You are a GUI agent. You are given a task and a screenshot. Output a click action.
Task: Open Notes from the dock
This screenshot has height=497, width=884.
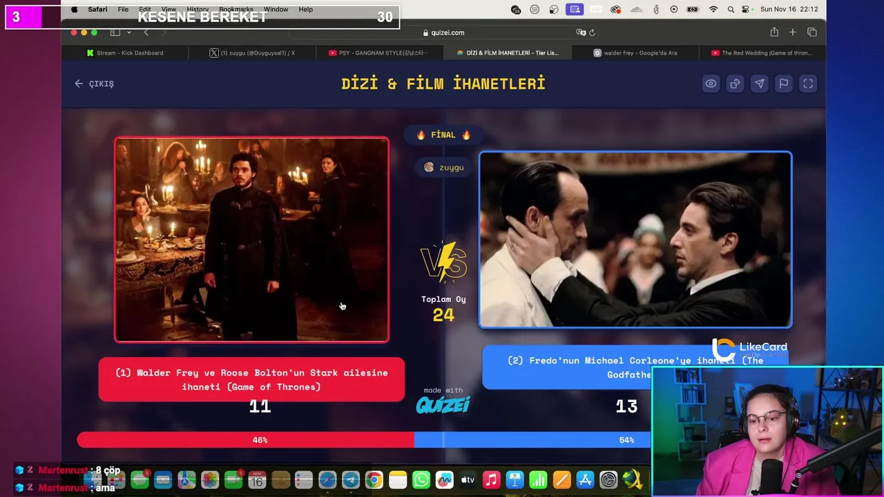tap(398, 480)
